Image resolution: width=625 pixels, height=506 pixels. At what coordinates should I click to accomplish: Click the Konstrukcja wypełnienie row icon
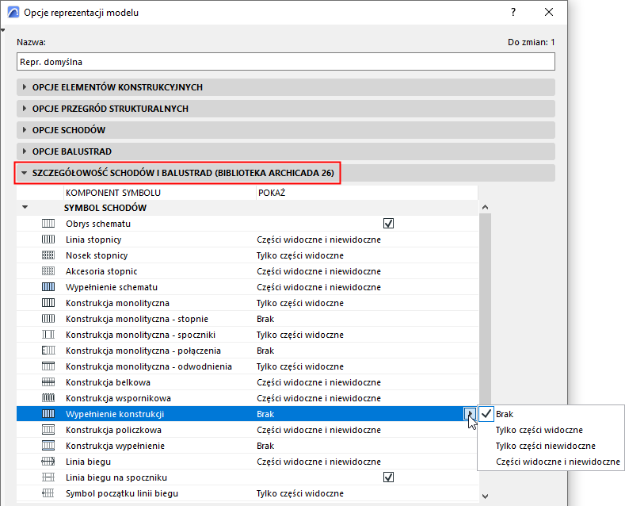coord(48,446)
